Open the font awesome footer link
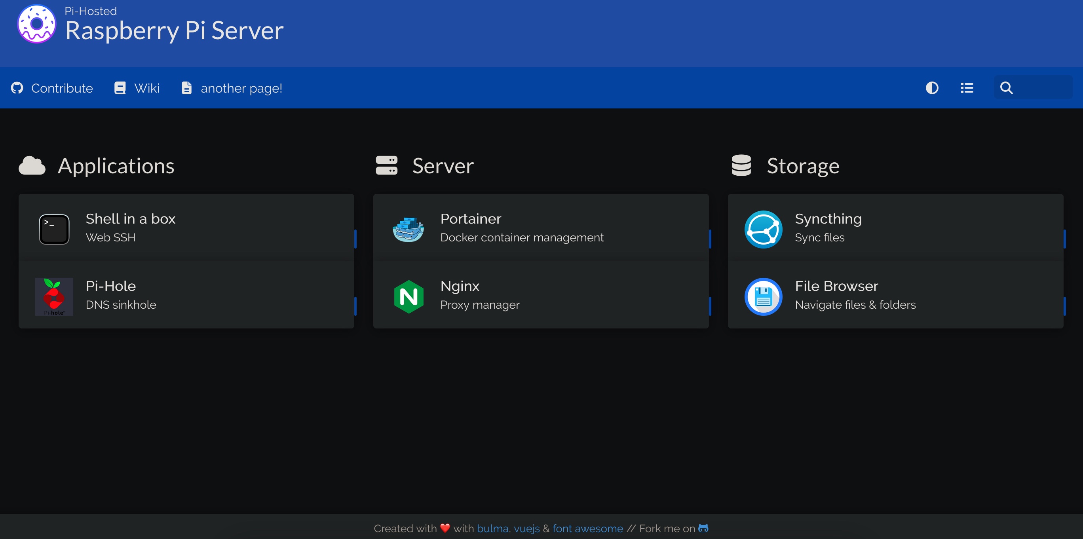The height and width of the screenshot is (539, 1083). coord(587,528)
